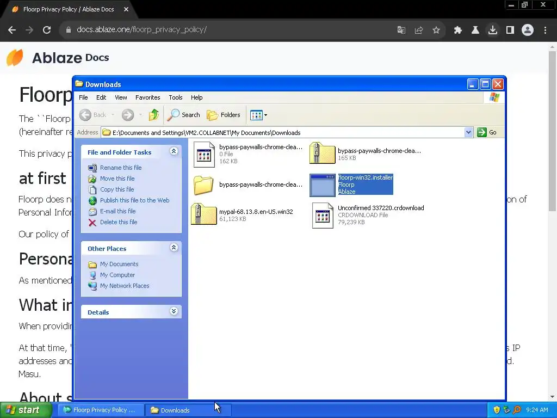Click the magnifier tray icon
Viewport: 557px width, 418px height.
[517, 410]
